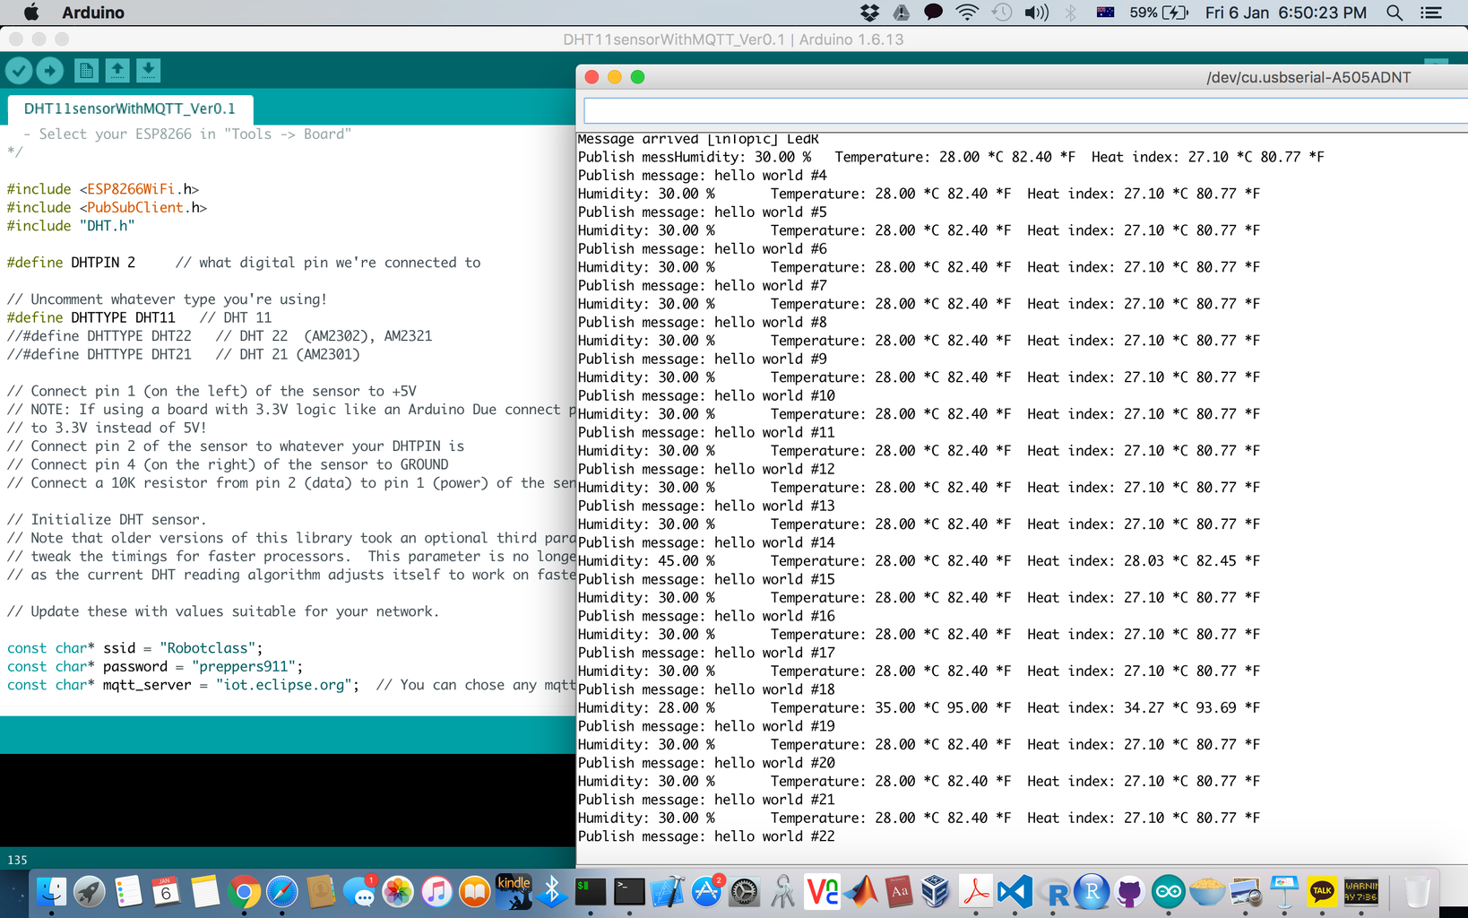
Task: Select the DHT11sensorWithMQTT_Ver0.1 tab
Action: click(130, 108)
